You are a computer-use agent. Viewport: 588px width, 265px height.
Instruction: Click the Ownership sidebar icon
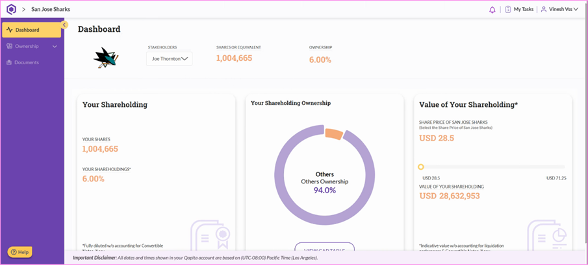(10, 47)
